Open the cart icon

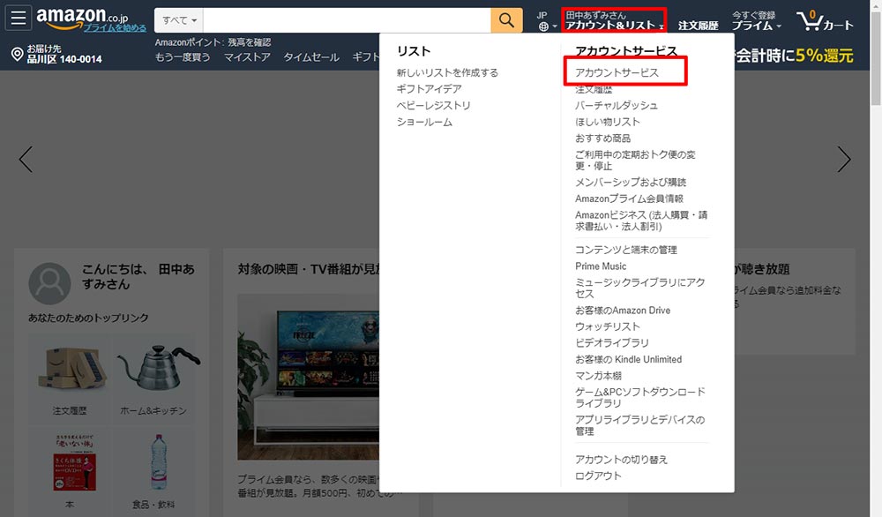click(x=825, y=21)
